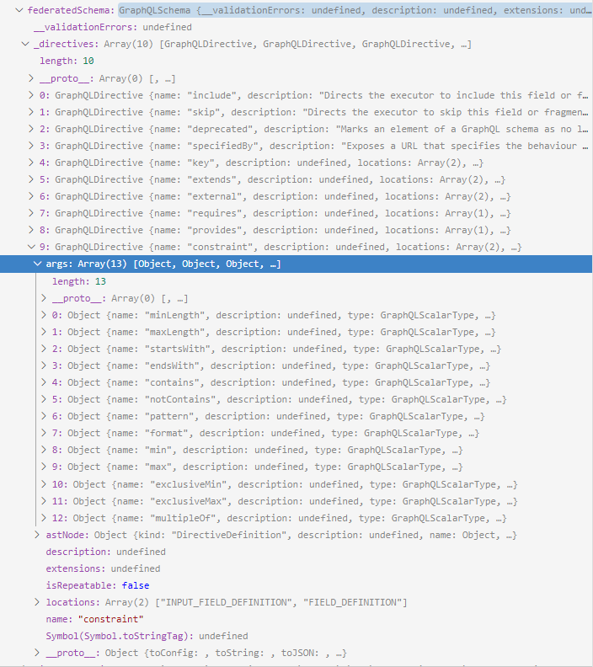This screenshot has width=593, height=667.
Task: Expand arg 0 minLength object
Action: tap(44, 315)
